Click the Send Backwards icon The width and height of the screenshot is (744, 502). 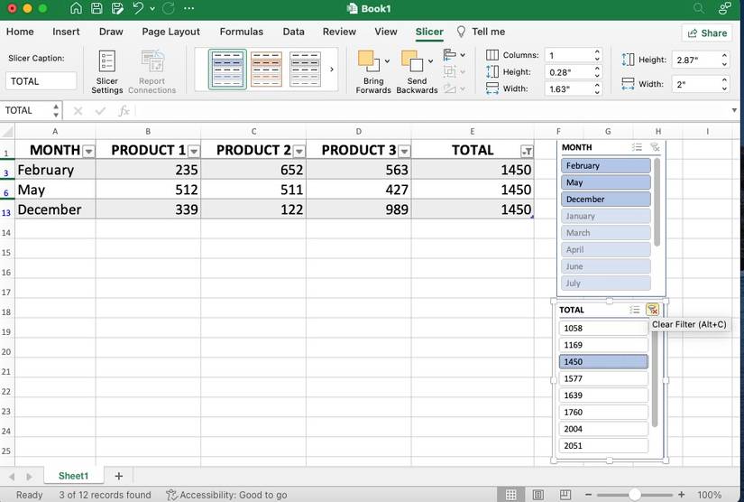coord(412,61)
